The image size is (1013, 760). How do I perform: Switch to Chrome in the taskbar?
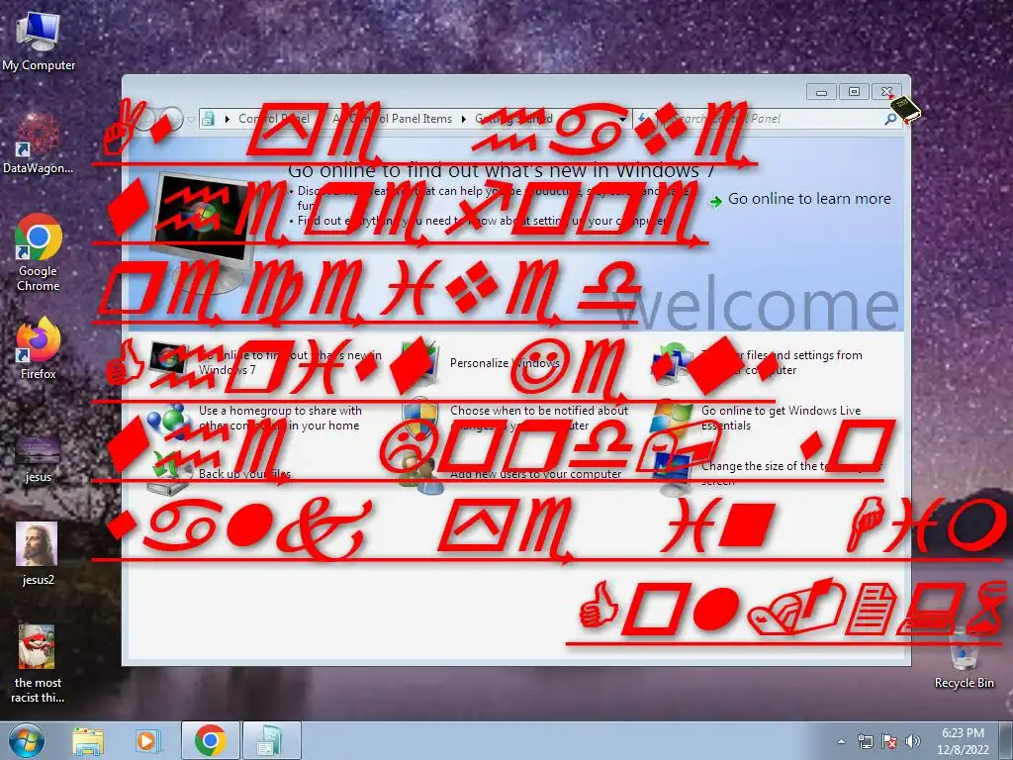point(210,740)
